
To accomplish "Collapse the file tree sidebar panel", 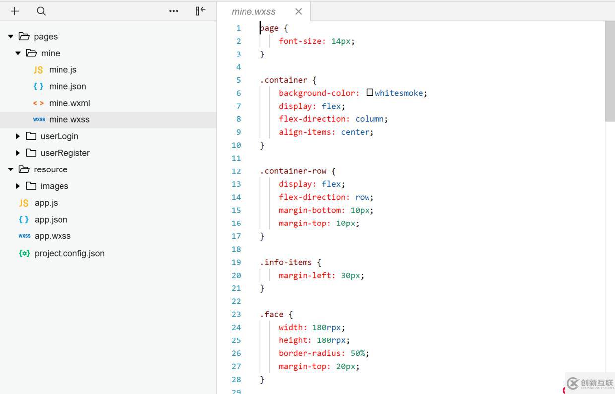I will [x=200, y=11].
